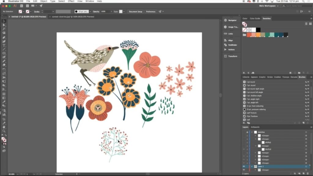Collapse Layer 2 in the Layers panel
Screen dimensions: 313x176
(x=252, y=167)
